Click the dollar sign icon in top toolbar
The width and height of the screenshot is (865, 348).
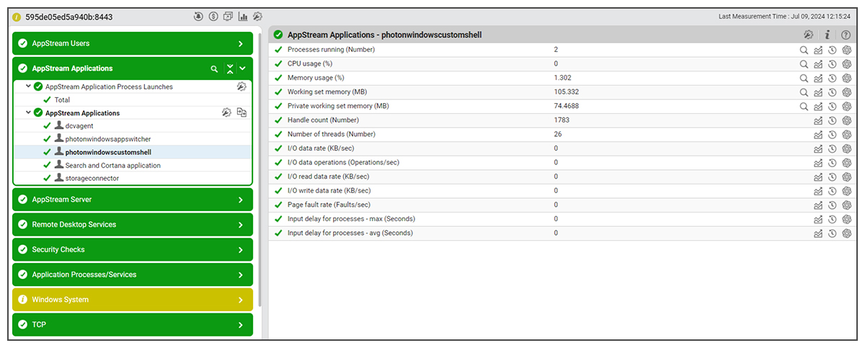[x=213, y=17]
